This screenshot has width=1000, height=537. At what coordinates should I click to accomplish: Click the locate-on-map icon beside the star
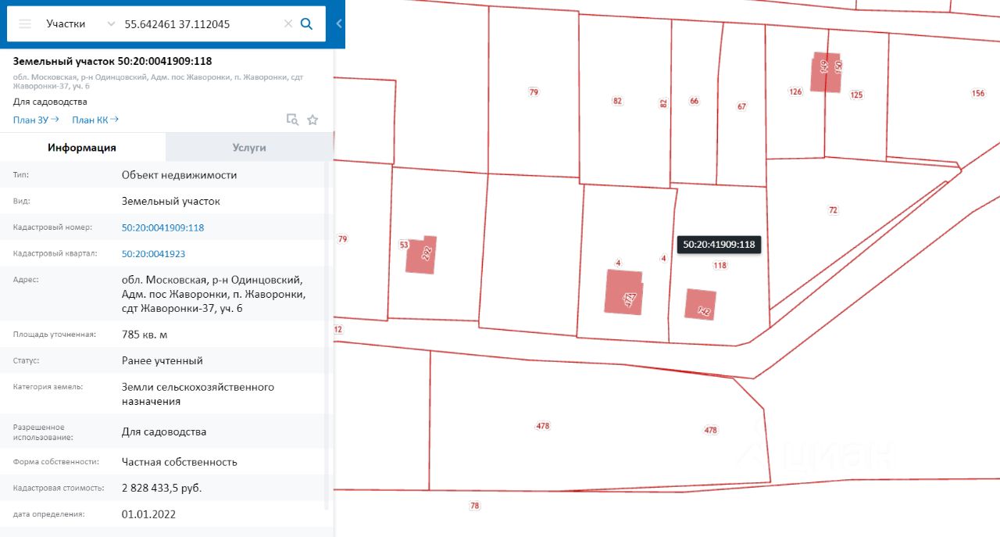(x=292, y=120)
